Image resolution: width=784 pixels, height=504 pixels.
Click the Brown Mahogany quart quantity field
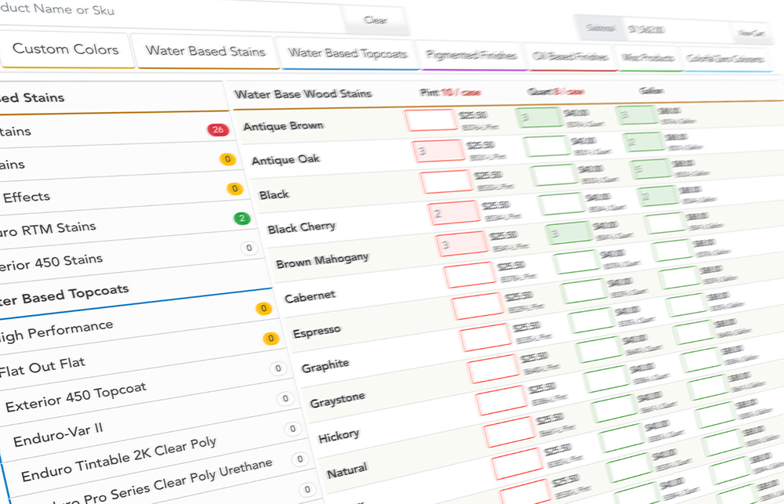pos(569,234)
